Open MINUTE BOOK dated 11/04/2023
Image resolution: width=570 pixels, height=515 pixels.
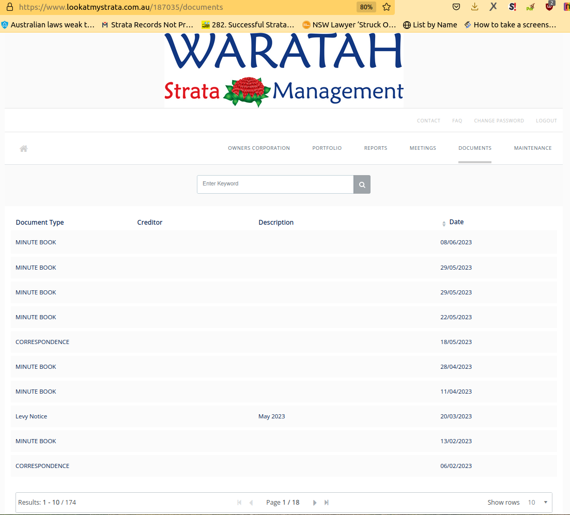(284, 392)
